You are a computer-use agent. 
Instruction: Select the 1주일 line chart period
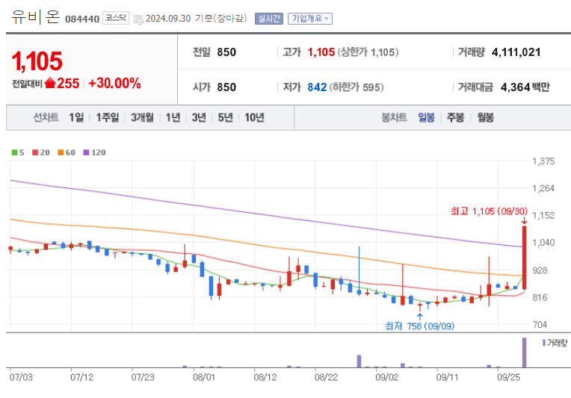click(x=108, y=117)
